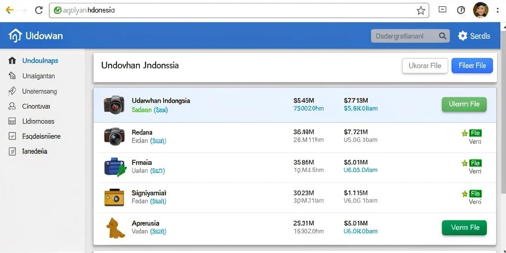The width and height of the screenshot is (506, 253).
Task: Click the person icon beside Cinontuvai
Action: pyautogui.click(x=12, y=106)
